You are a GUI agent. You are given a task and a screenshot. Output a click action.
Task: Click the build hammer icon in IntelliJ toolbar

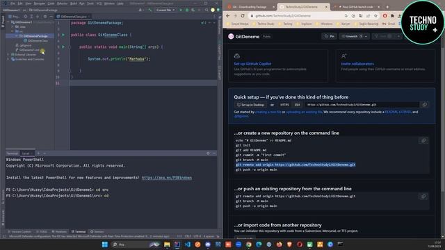150,10
